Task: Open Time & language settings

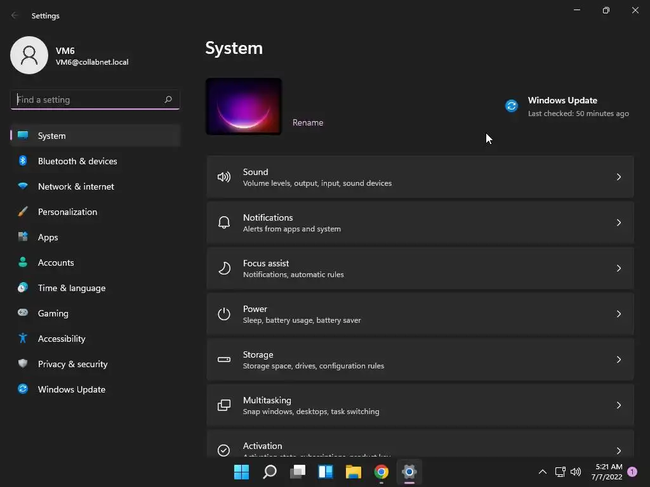Action: click(x=95, y=288)
